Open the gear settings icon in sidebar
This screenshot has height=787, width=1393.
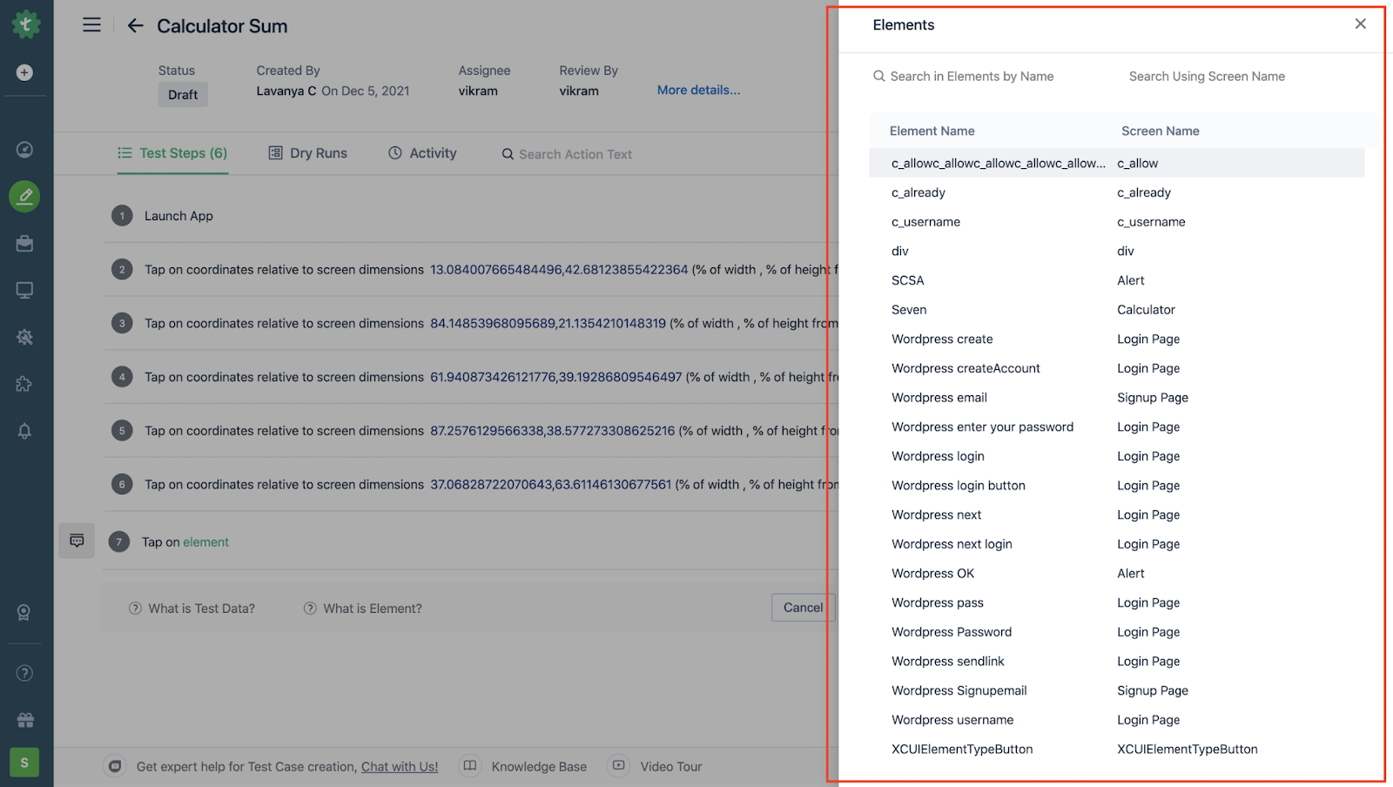pos(25,337)
